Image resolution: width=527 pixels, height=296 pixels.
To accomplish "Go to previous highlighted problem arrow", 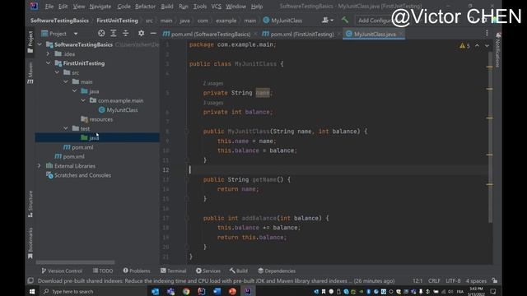I will [477, 46].
